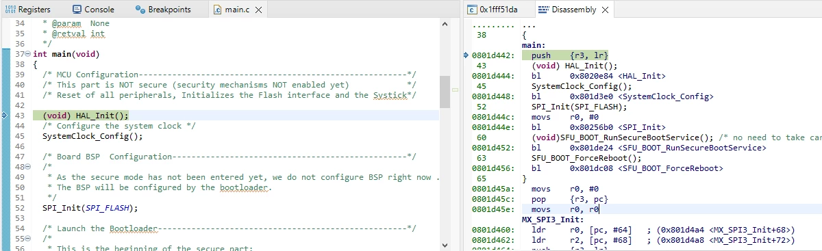
Task: Click the 'main:' label in Disassembly
Action: click(x=533, y=44)
